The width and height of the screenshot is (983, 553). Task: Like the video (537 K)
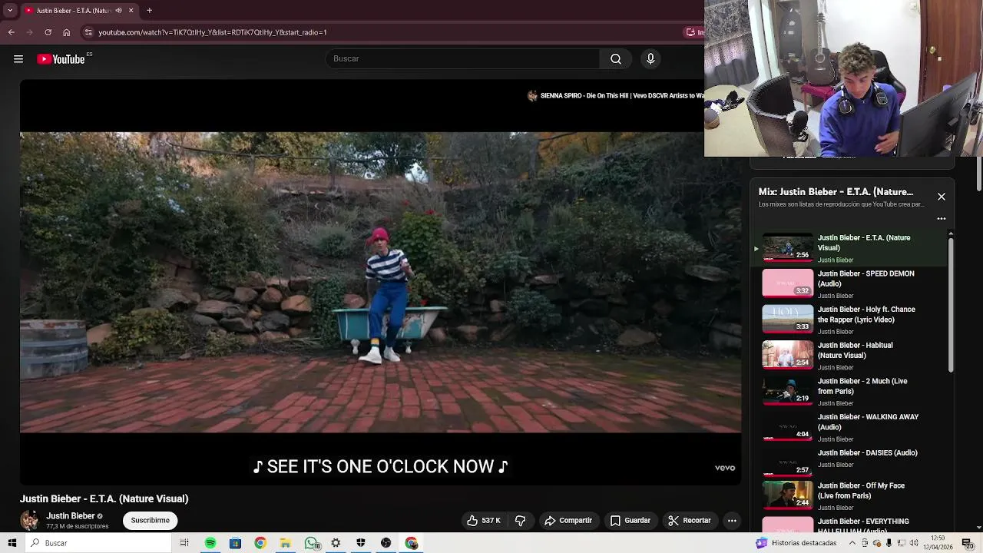click(483, 521)
